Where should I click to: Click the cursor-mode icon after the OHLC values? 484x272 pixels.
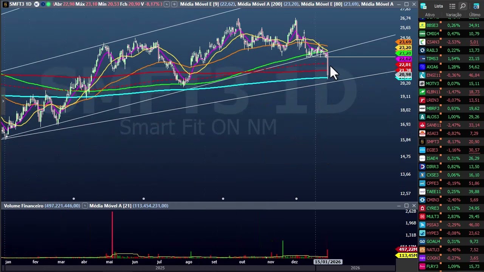167,4
